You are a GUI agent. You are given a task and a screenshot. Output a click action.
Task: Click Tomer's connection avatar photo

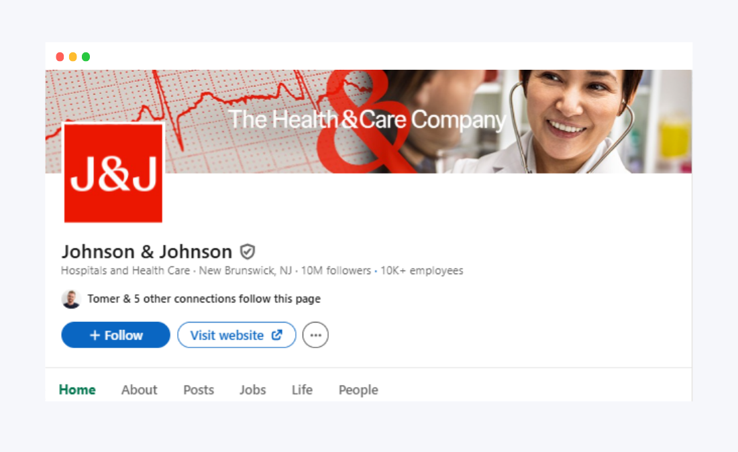(71, 299)
